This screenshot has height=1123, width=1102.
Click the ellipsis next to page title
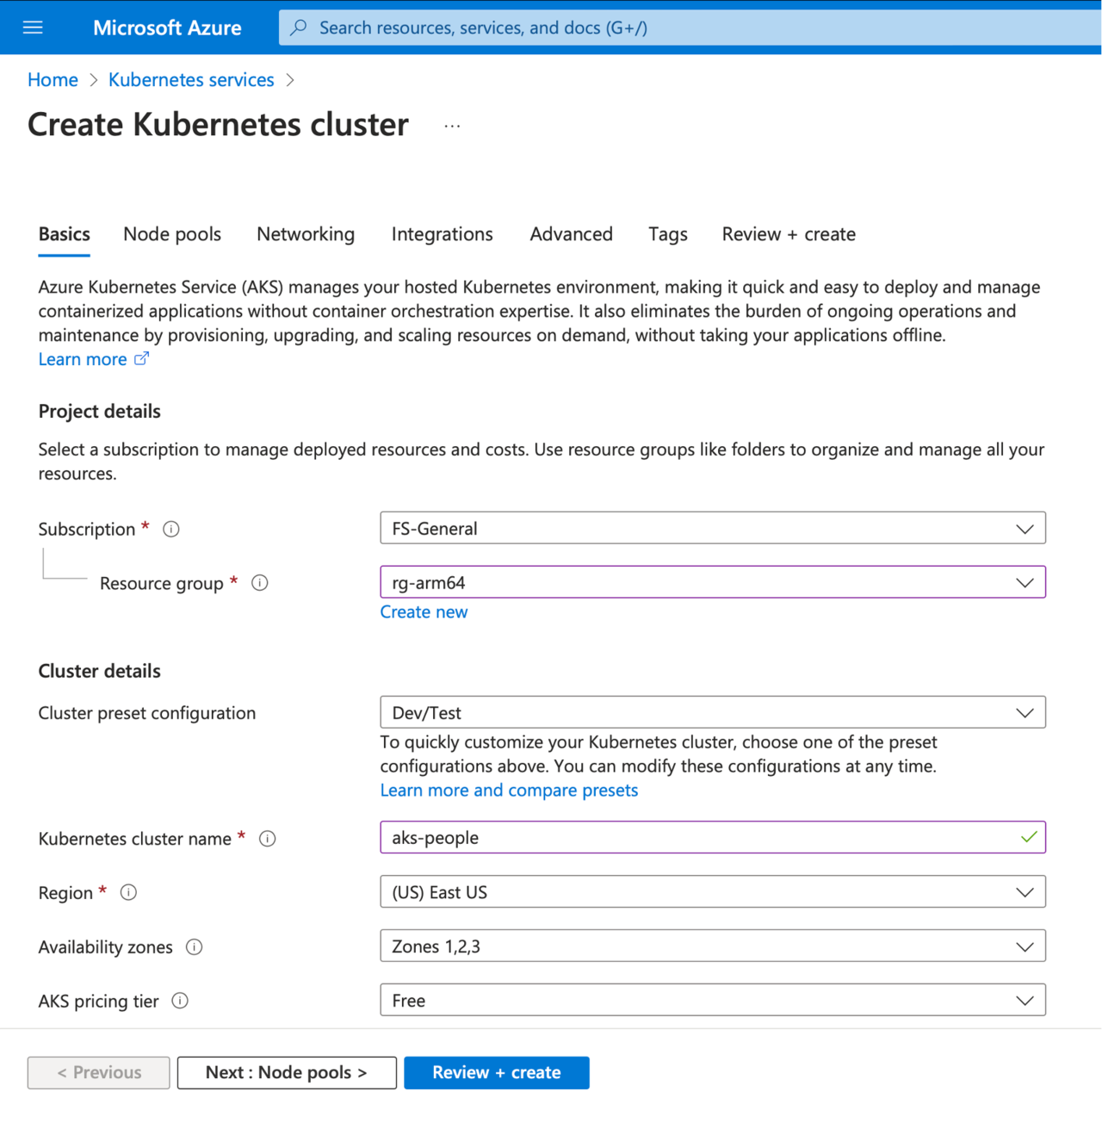point(452,126)
